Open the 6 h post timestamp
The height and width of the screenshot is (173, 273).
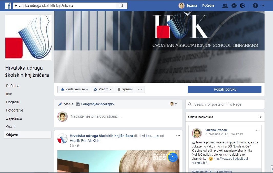(x=72, y=146)
